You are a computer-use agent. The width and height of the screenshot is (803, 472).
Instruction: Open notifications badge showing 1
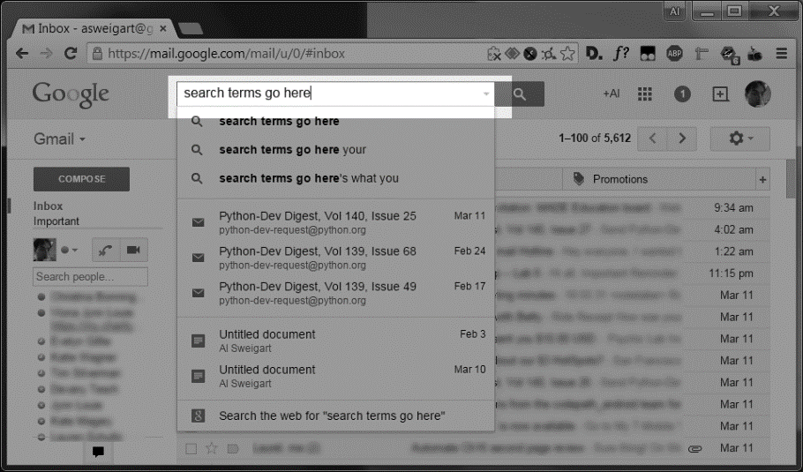click(682, 94)
